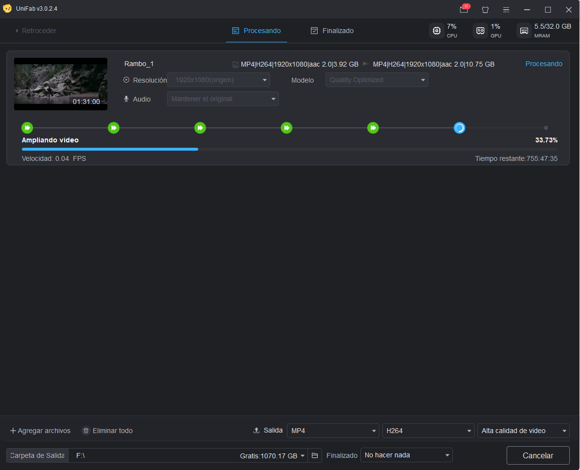Click the GPU usage icon
This screenshot has width=580, height=470.
480,31
